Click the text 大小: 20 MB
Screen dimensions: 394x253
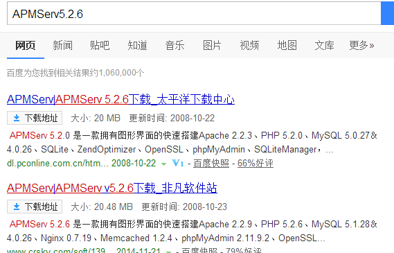click(96, 118)
